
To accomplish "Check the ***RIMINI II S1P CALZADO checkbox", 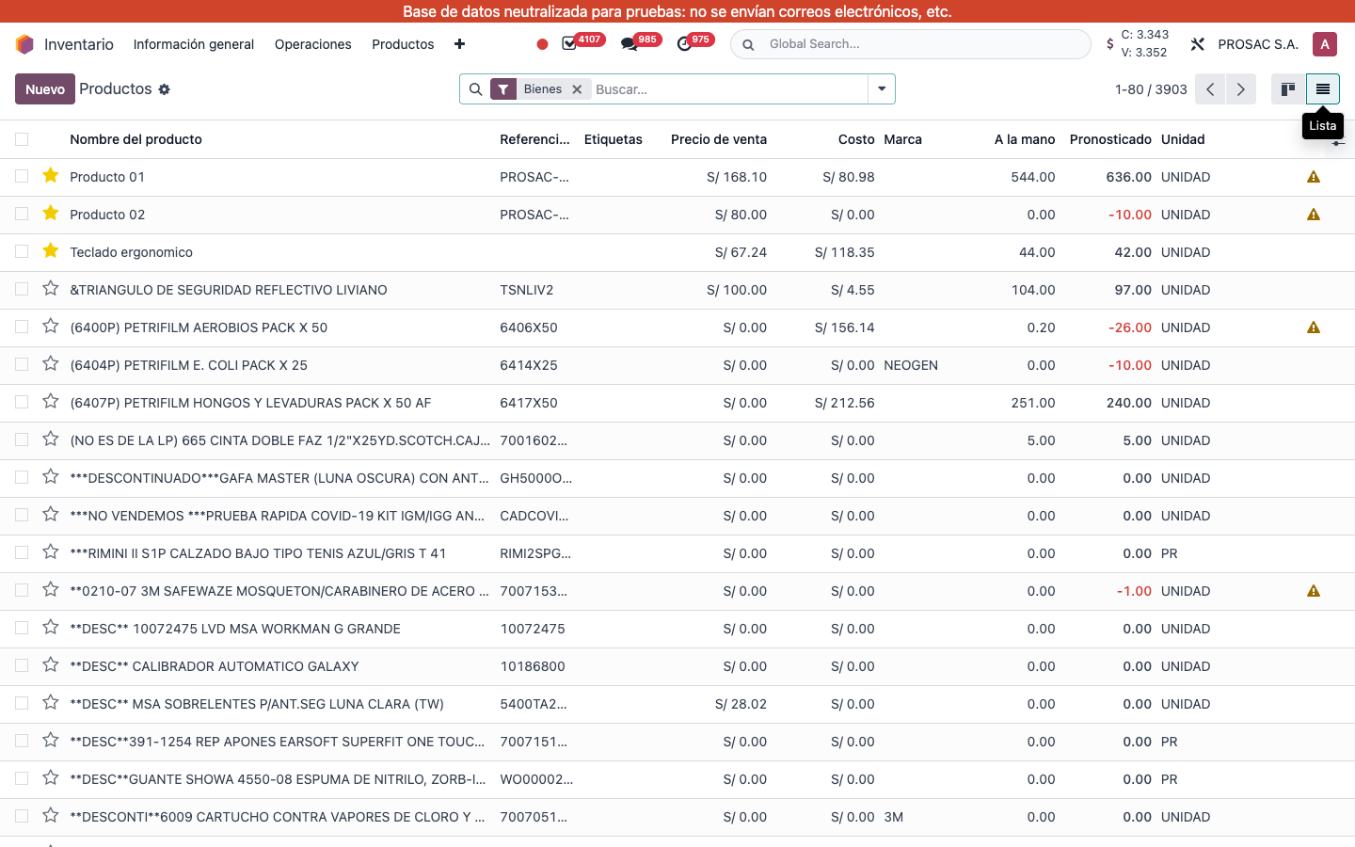I will pyautogui.click(x=22, y=553).
